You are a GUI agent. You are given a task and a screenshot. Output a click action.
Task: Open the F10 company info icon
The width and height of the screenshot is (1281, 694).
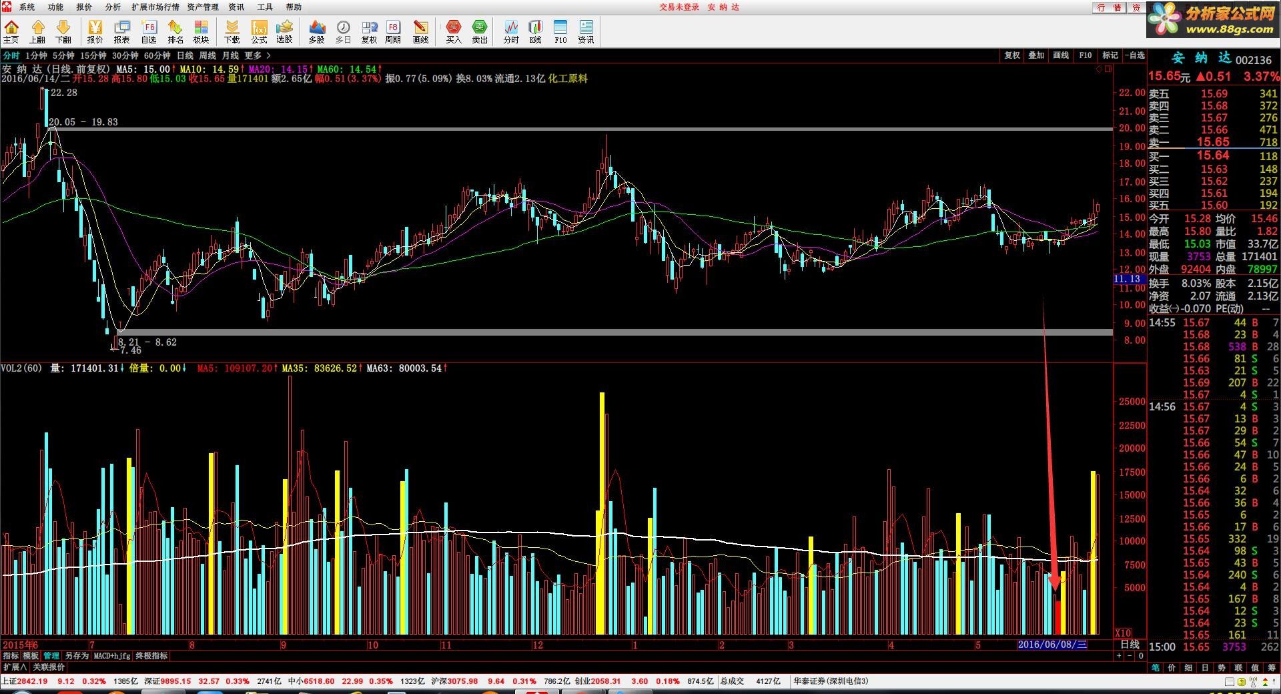(x=560, y=31)
